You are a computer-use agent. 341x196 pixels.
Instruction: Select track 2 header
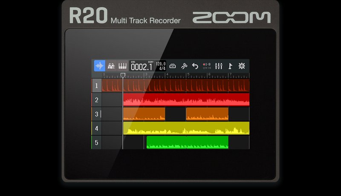tap(97, 100)
